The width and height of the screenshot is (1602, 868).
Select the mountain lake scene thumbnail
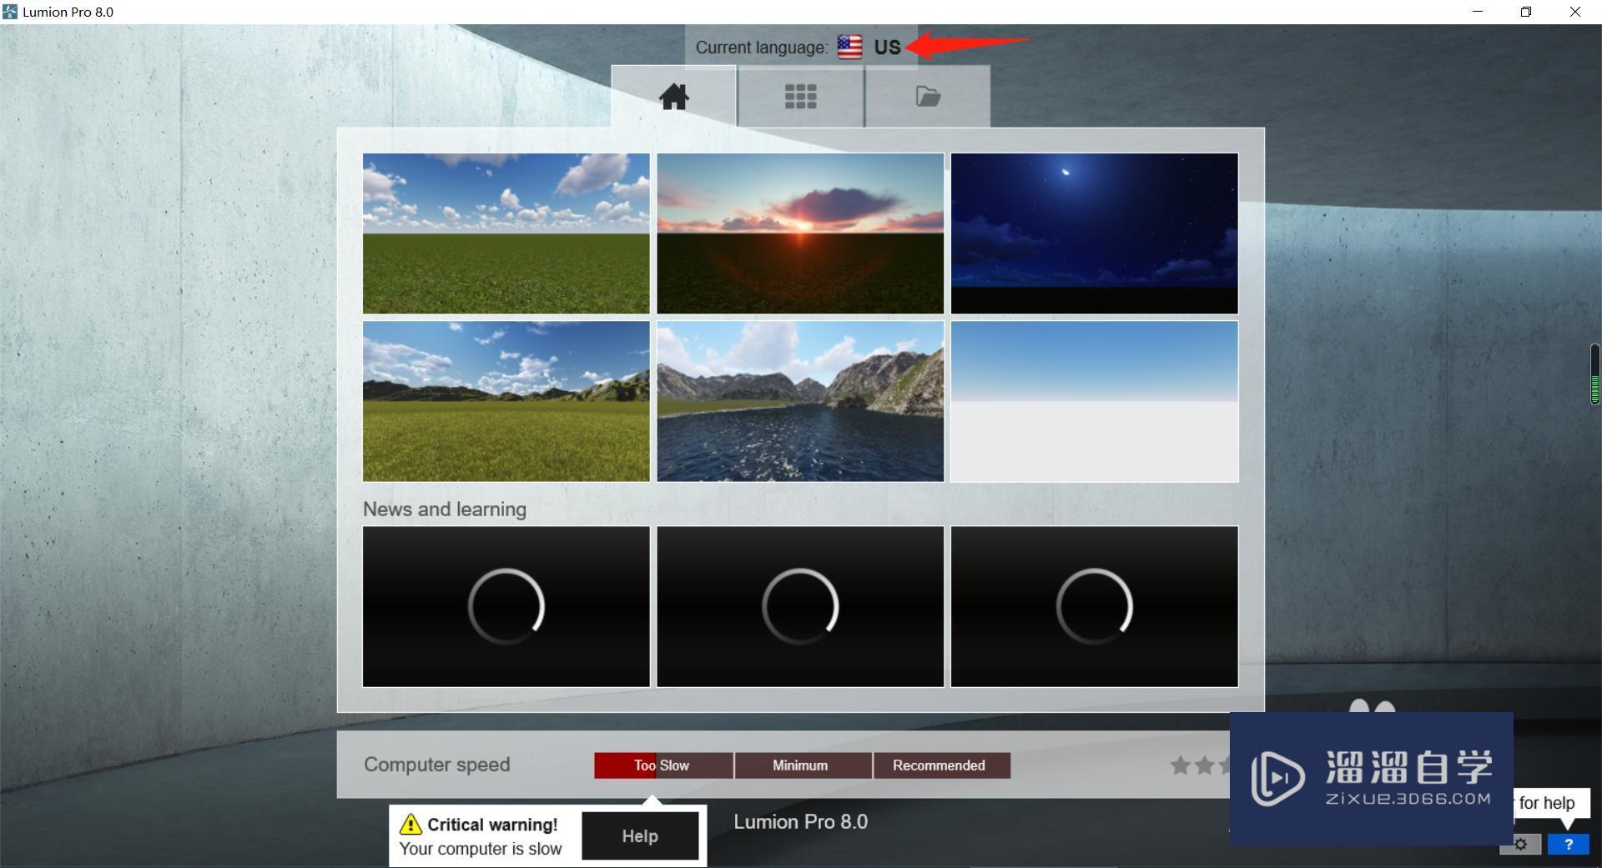click(x=800, y=402)
